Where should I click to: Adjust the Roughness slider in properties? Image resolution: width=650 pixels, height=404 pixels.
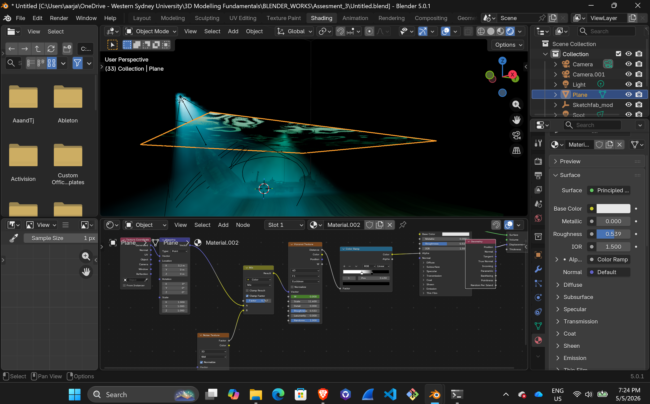tap(613, 234)
